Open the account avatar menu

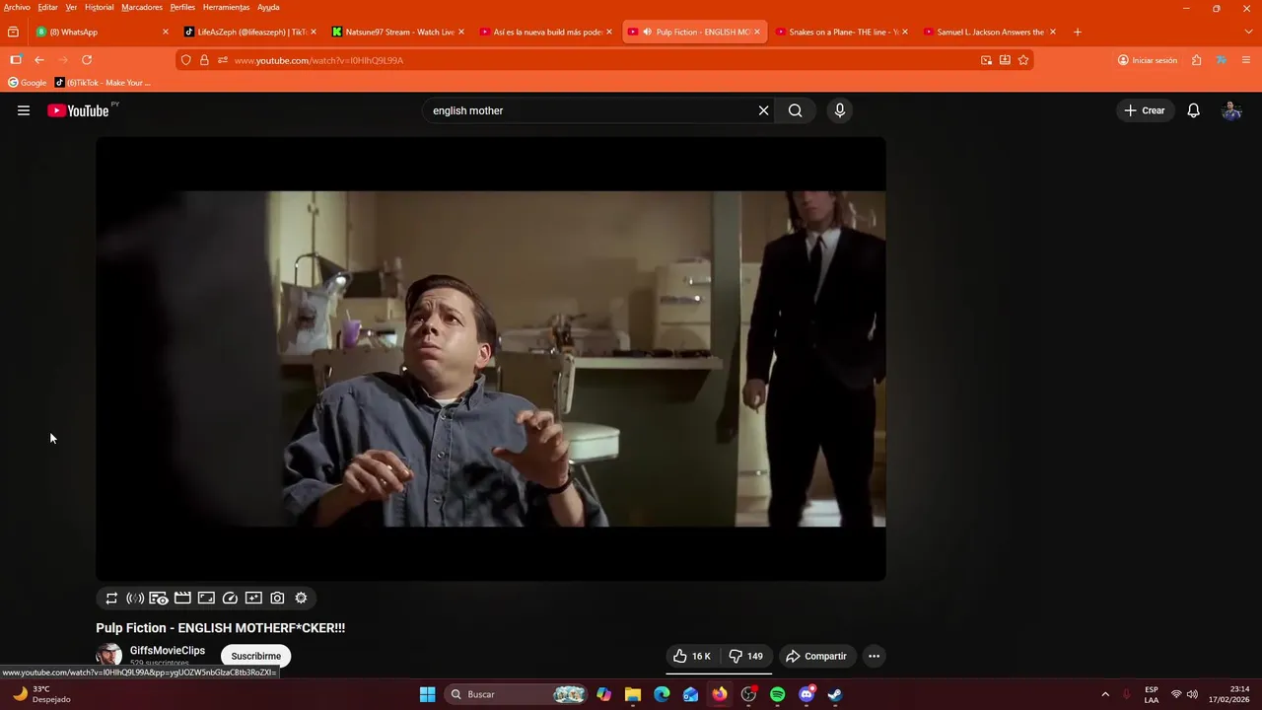click(1231, 110)
